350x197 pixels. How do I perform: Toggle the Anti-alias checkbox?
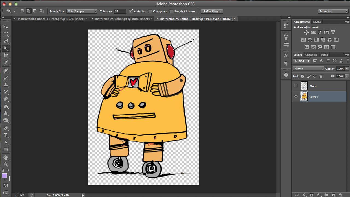click(131, 11)
